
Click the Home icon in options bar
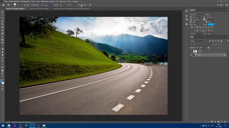3,5
